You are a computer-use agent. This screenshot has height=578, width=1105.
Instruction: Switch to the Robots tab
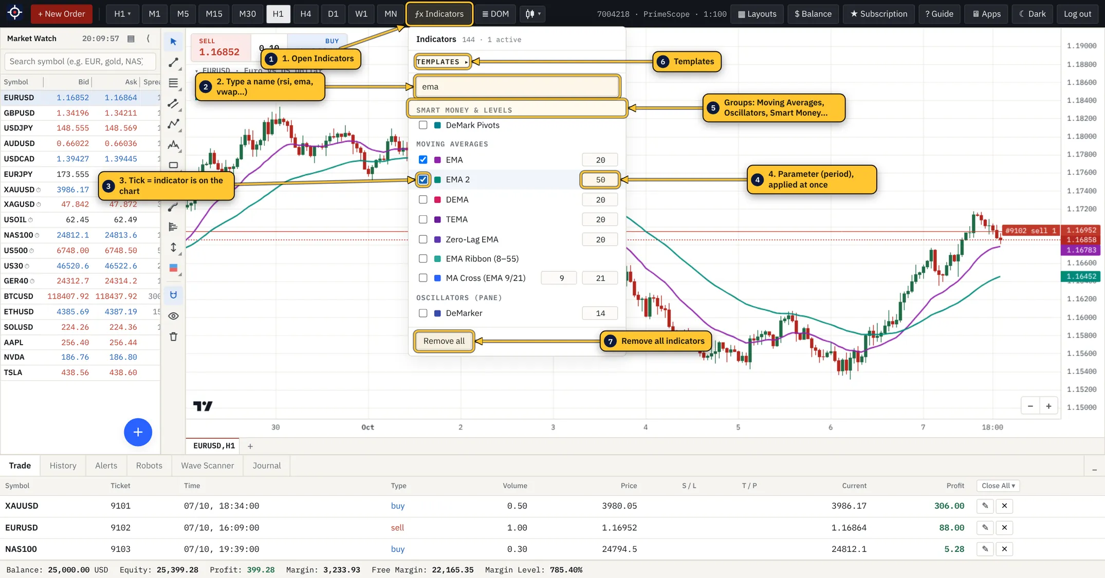tap(149, 465)
